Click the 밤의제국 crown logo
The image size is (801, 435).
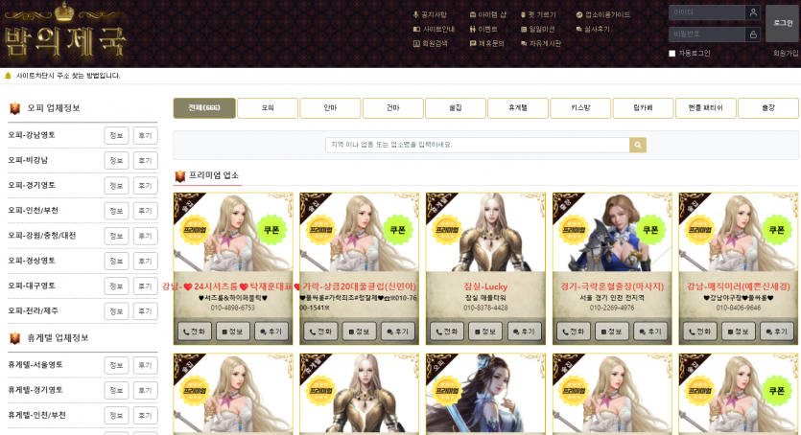[x=65, y=32]
